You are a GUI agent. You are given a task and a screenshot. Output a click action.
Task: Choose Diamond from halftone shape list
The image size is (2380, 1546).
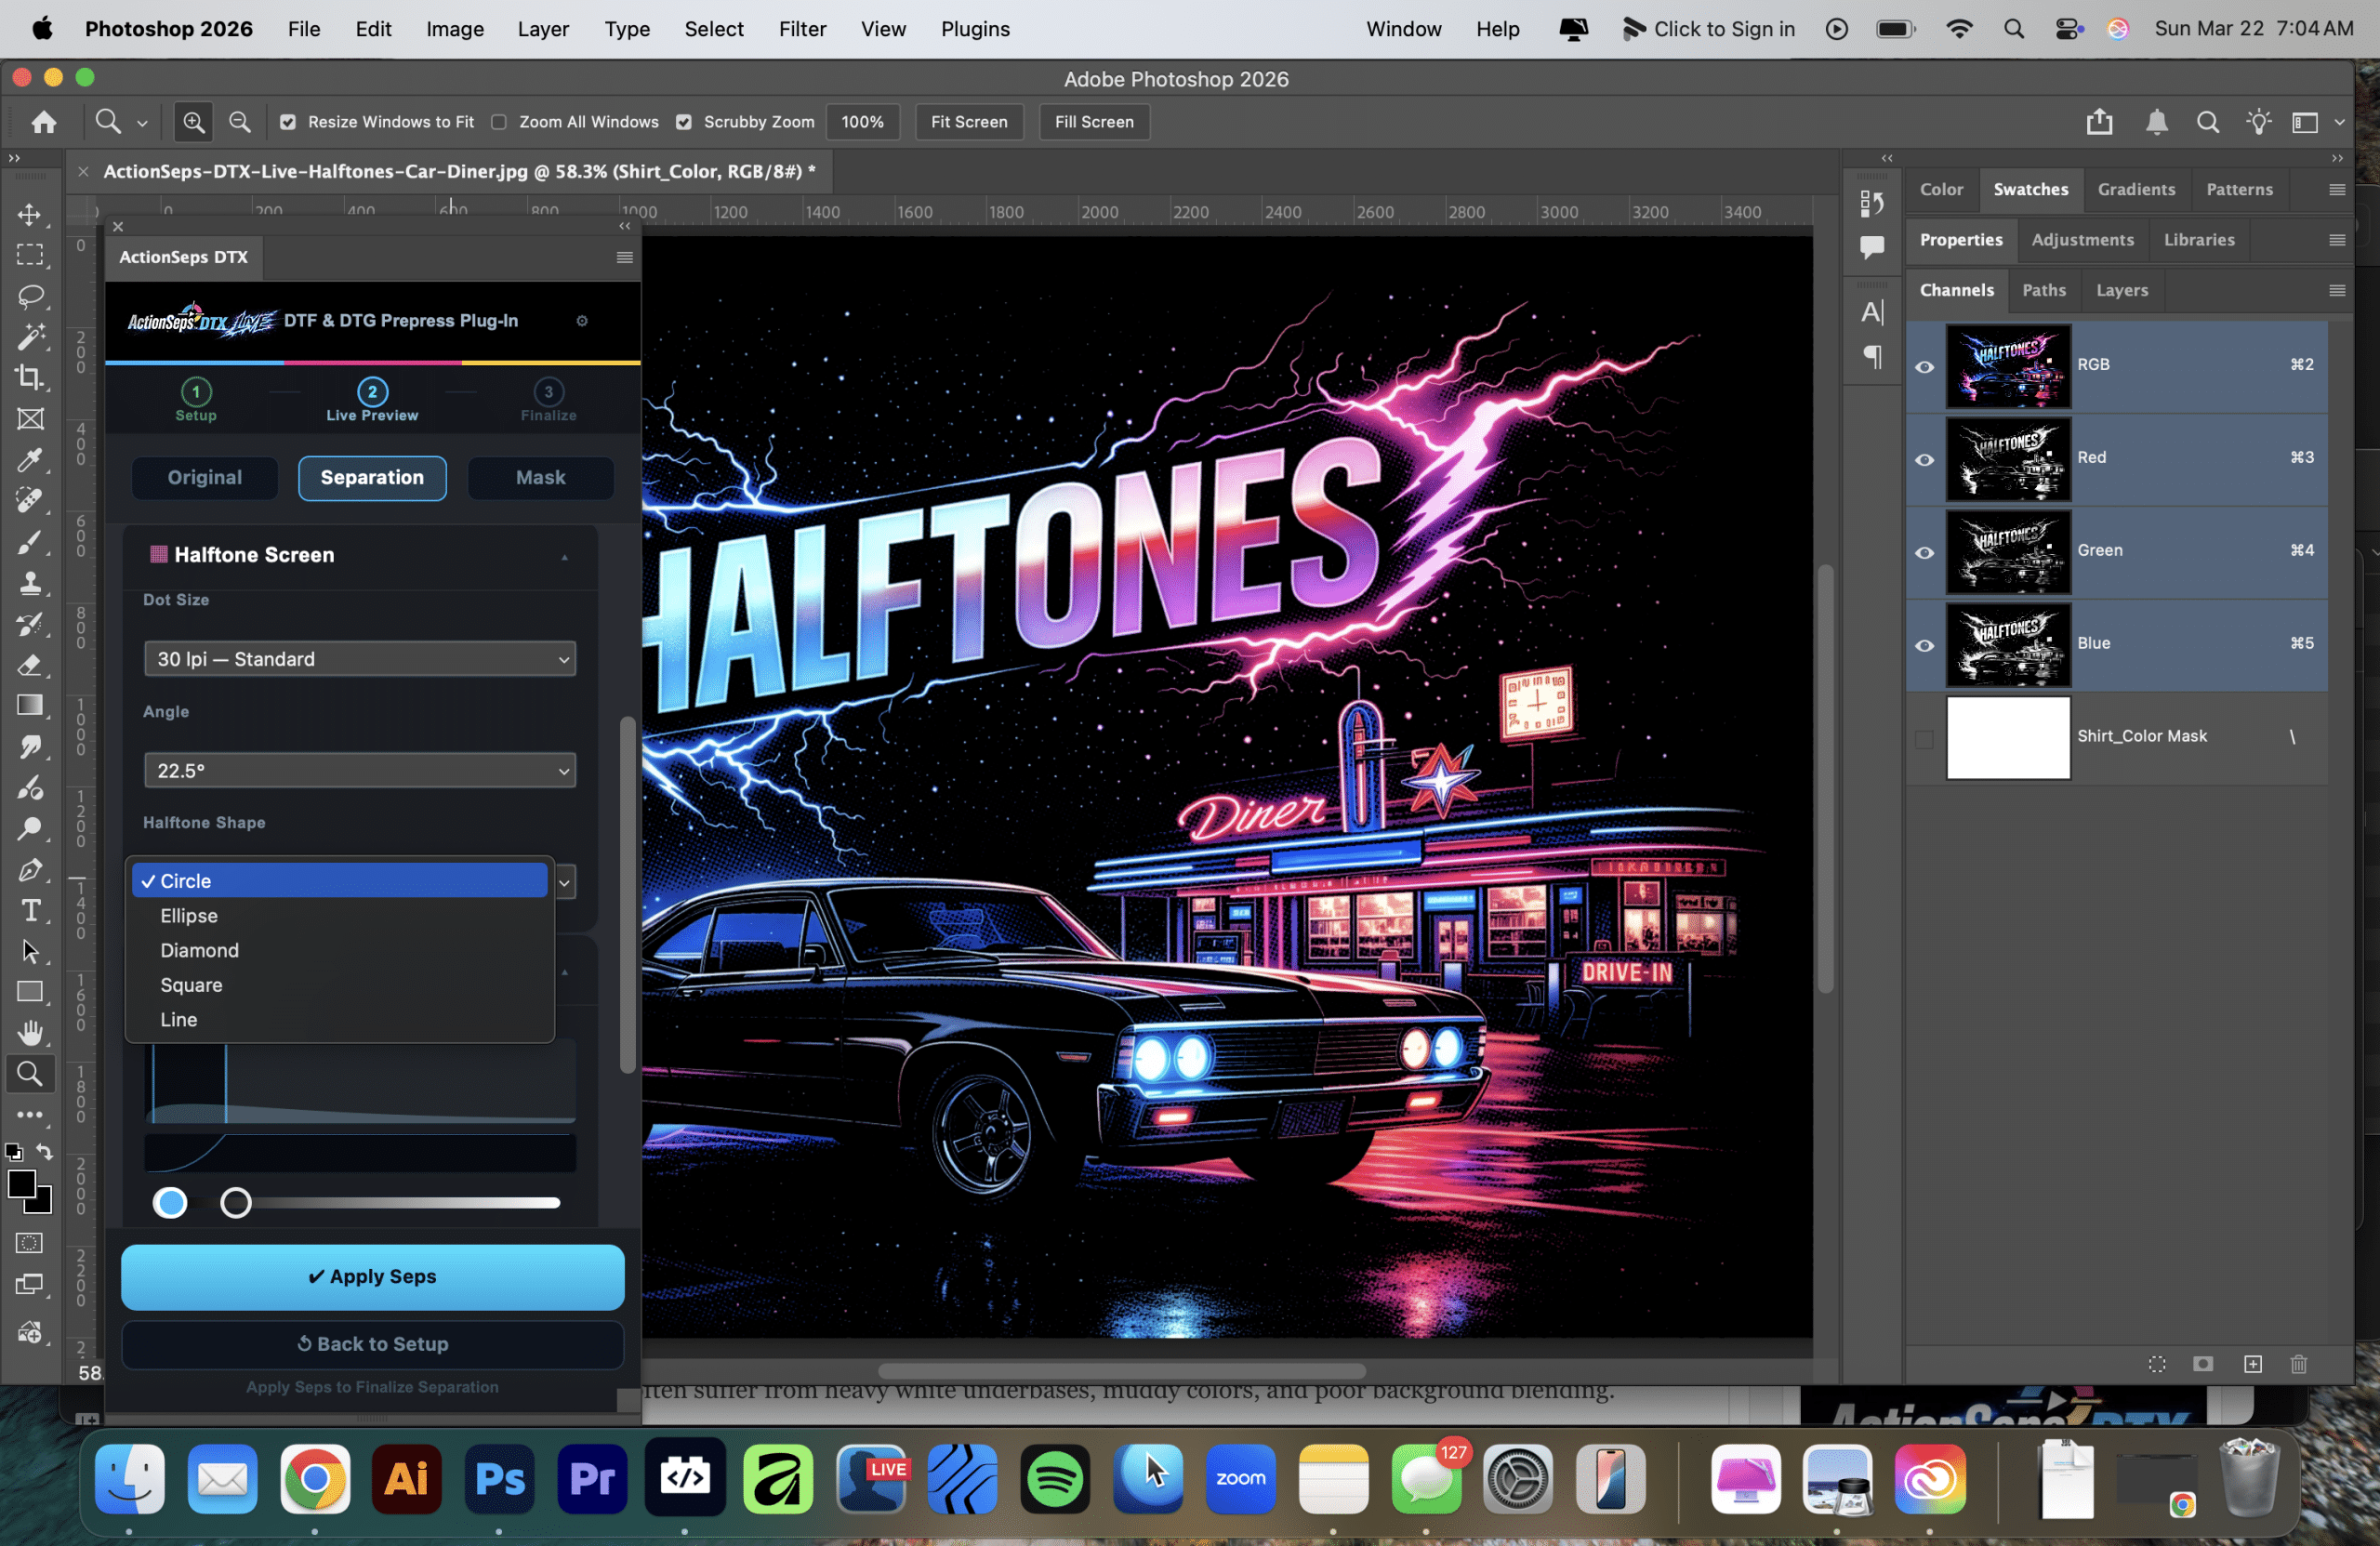tap(200, 950)
